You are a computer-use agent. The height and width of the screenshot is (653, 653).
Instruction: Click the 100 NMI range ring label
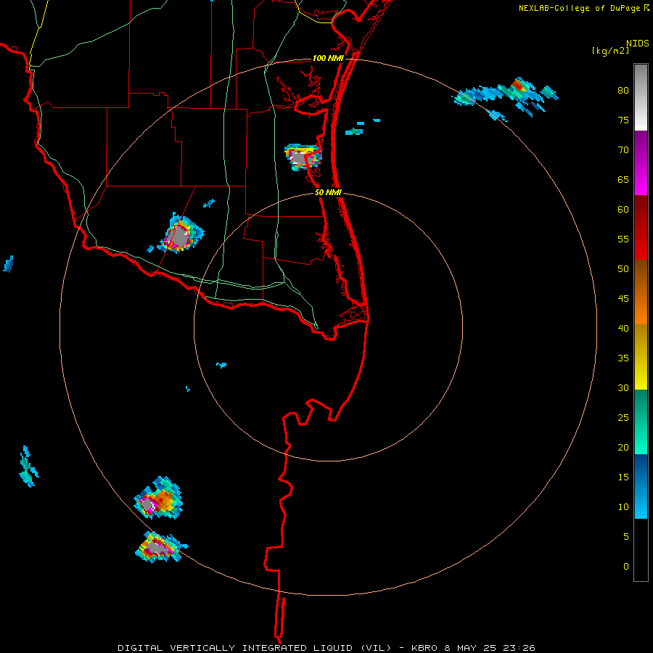tap(328, 58)
